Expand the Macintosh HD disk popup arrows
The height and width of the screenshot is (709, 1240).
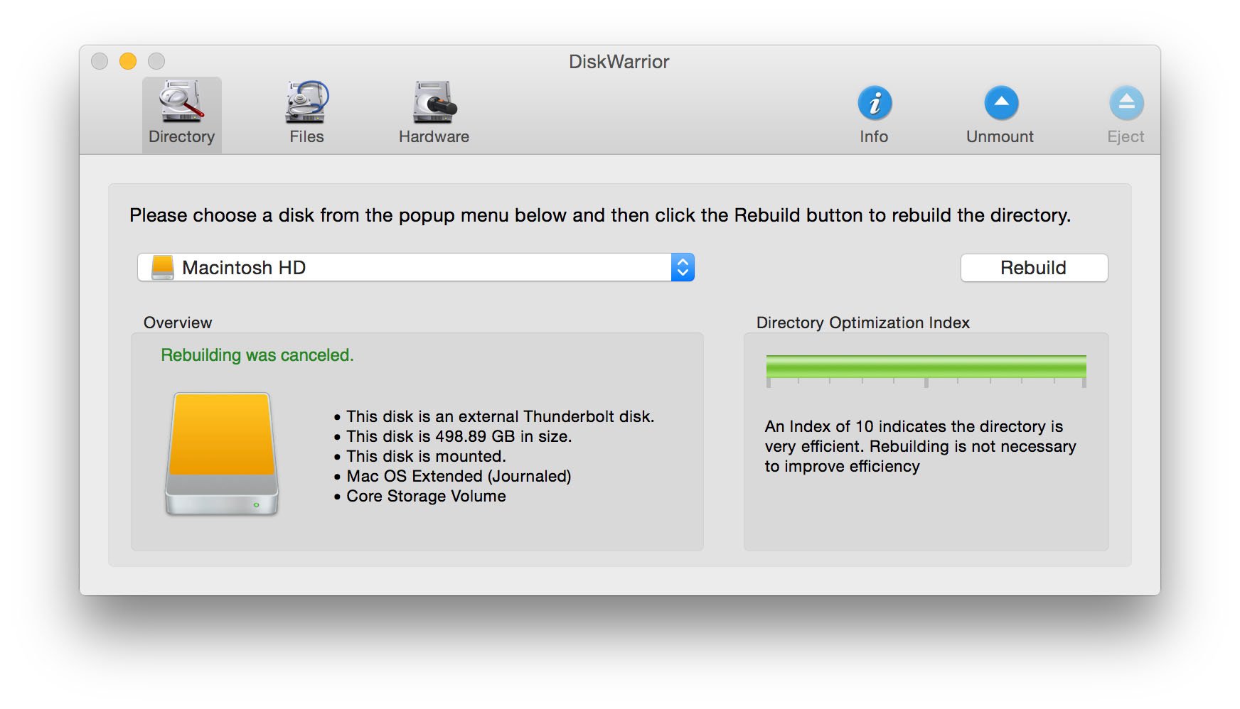tap(683, 267)
